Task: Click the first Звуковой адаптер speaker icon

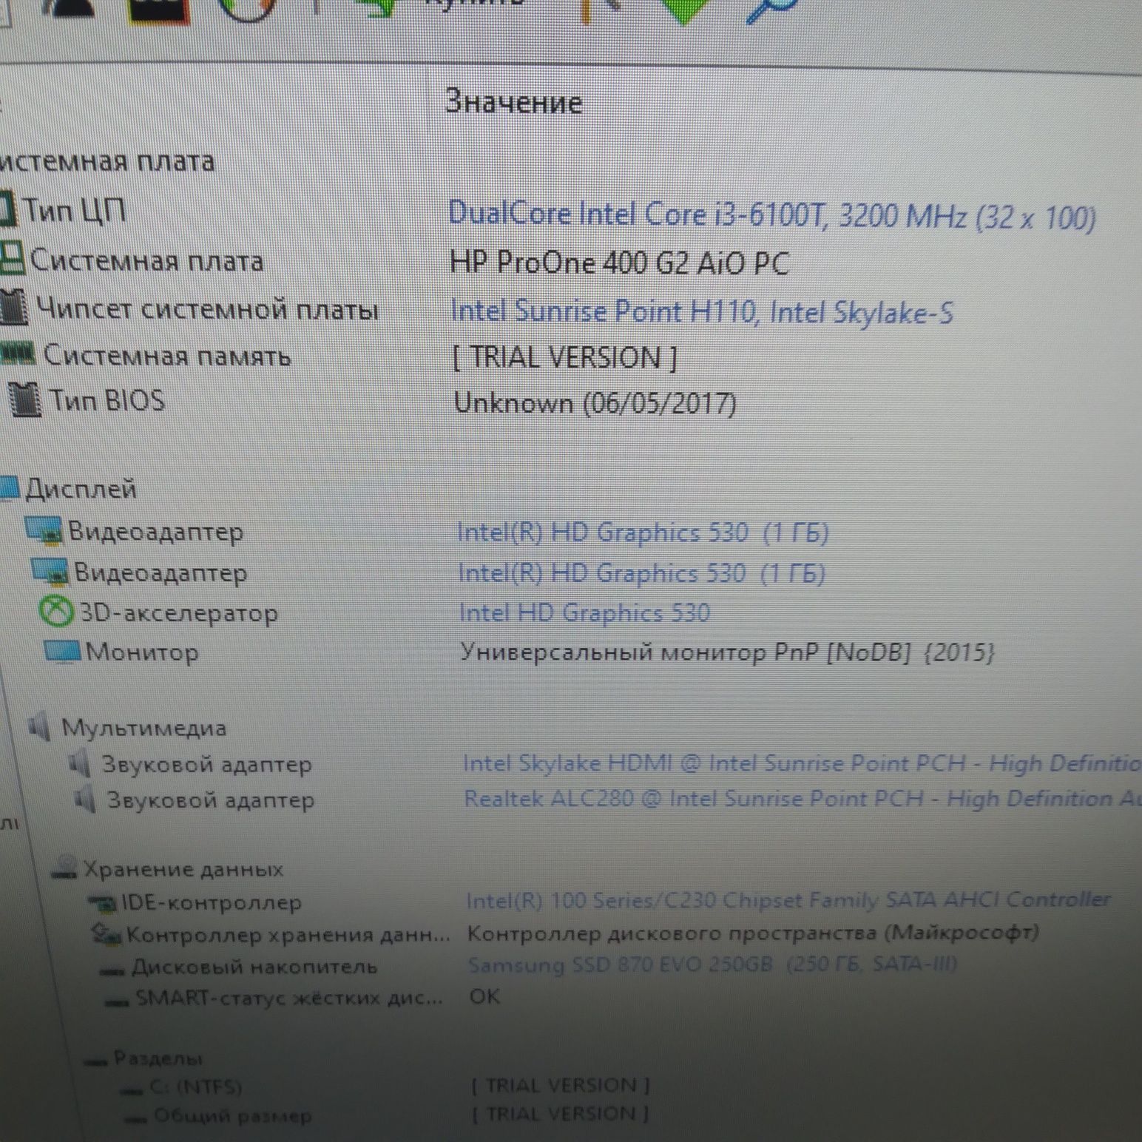Action: [x=79, y=763]
